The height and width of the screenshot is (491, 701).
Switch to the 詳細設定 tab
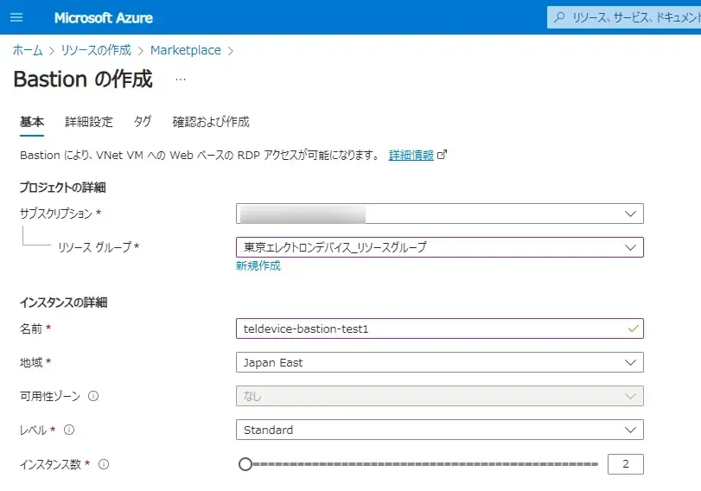point(89,122)
